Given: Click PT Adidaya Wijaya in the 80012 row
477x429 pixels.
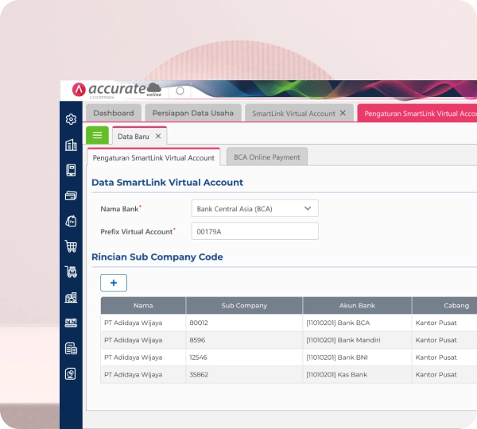Looking at the screenshot, I should pyautogui.click(x=143, y=323).
